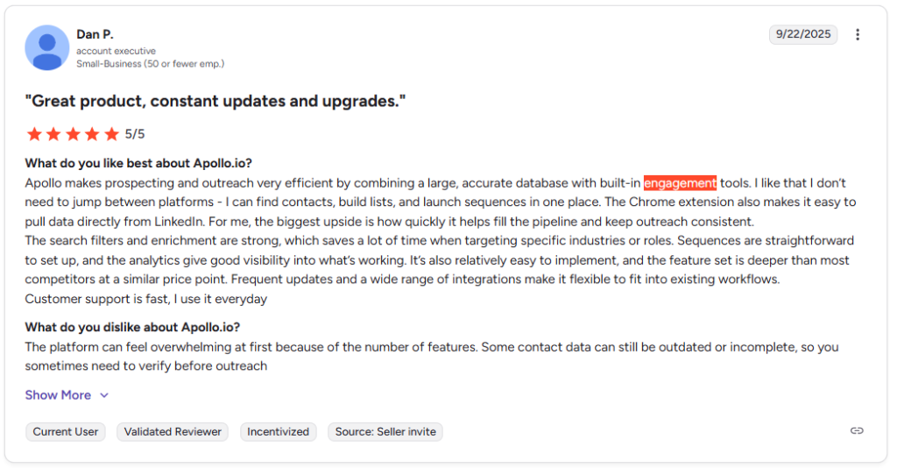The image size is (897, 468).
Task: Click the "What do you dislike" heading
Action: coord(133,327)
